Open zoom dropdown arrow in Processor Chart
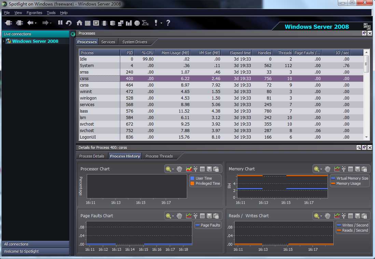Viewport: 375px width, 259px height. 173,169
